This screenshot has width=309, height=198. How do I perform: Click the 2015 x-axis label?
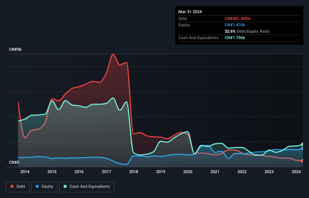52,172
